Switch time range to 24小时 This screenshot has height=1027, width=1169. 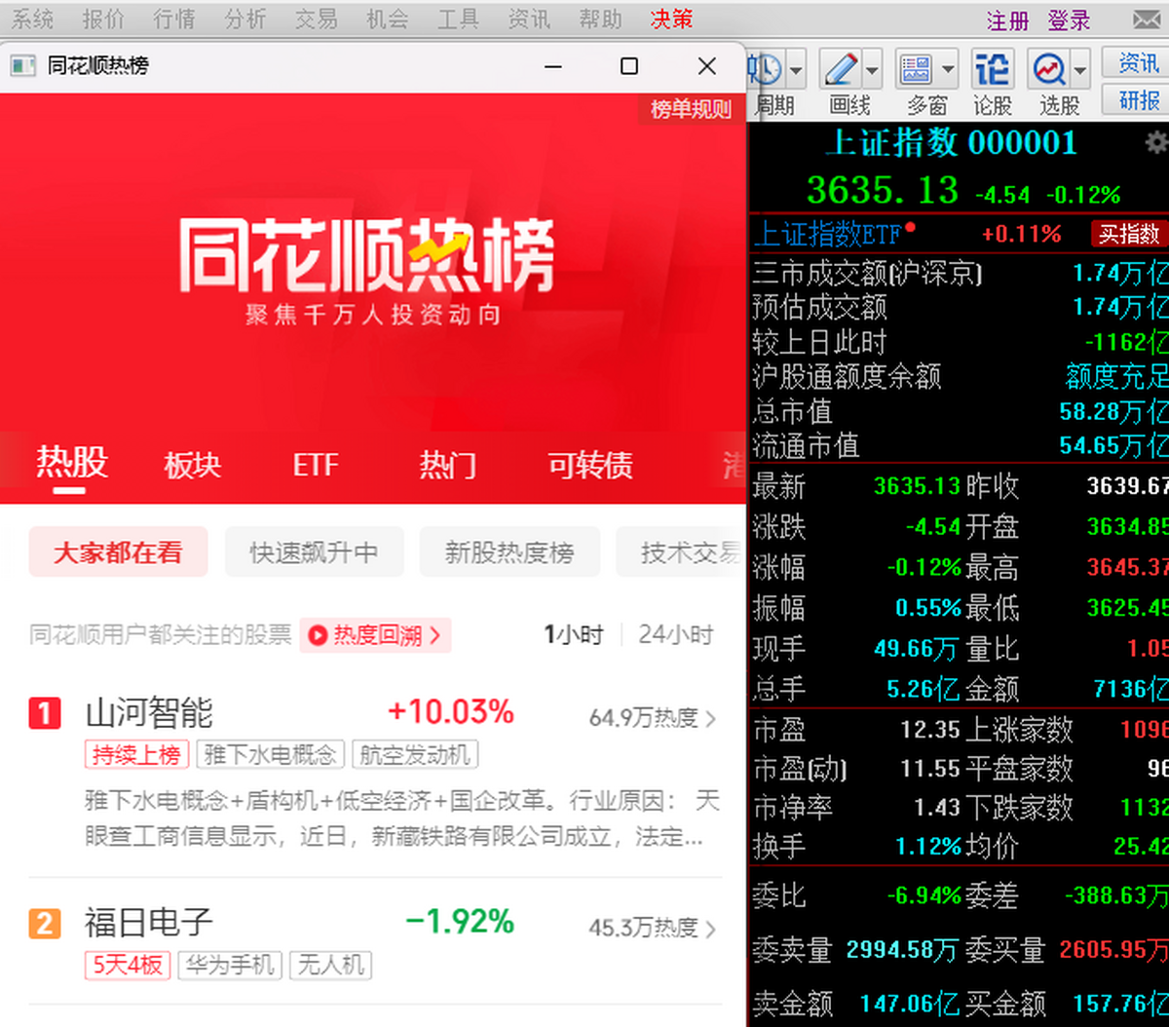click(x=676, y=635)
